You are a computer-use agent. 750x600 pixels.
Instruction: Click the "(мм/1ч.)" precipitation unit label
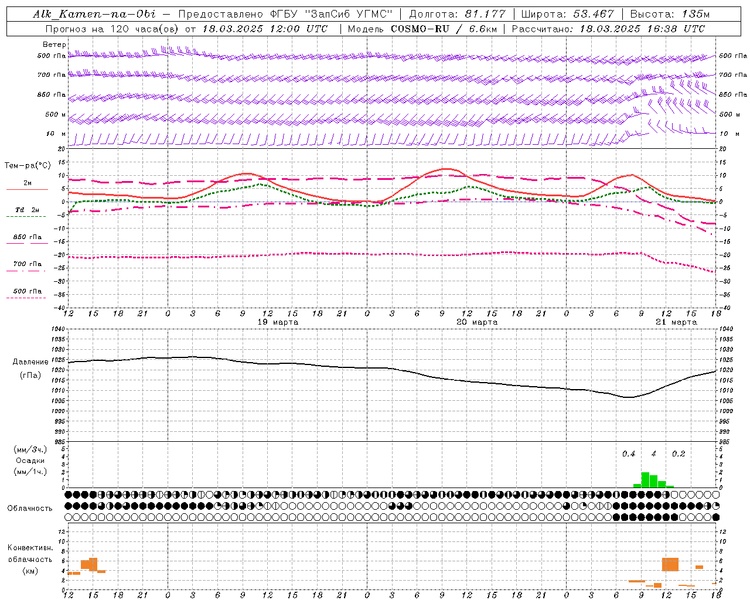click(30, 472)
